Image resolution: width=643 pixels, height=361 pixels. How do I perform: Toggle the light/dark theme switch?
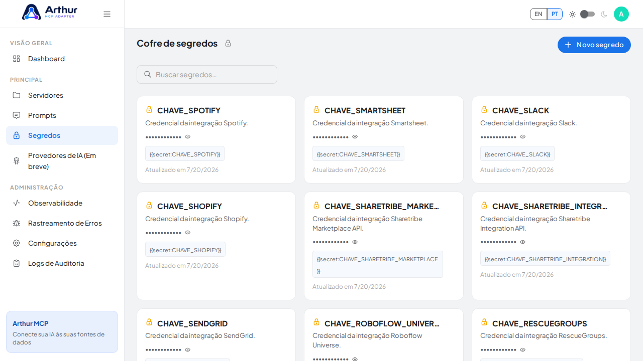click(x=587, y=14)
